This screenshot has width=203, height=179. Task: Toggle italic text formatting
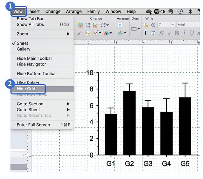(184, 33)
